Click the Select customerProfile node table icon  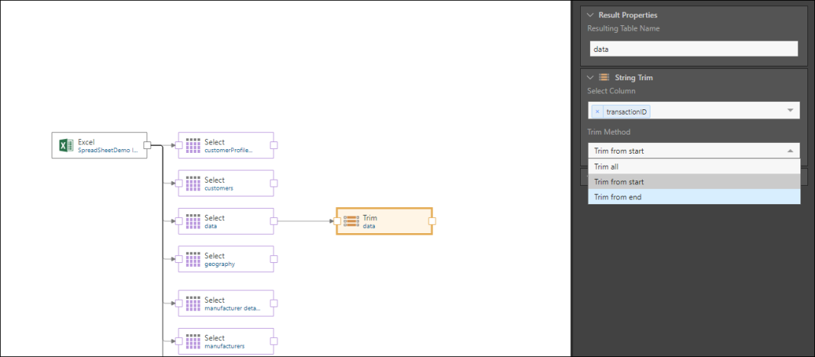coord(192,145)
